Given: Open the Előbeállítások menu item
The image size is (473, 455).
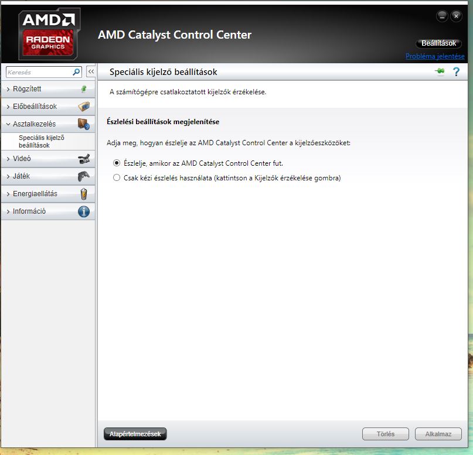Looking at the screenshot, I should [x=48, y=107].
